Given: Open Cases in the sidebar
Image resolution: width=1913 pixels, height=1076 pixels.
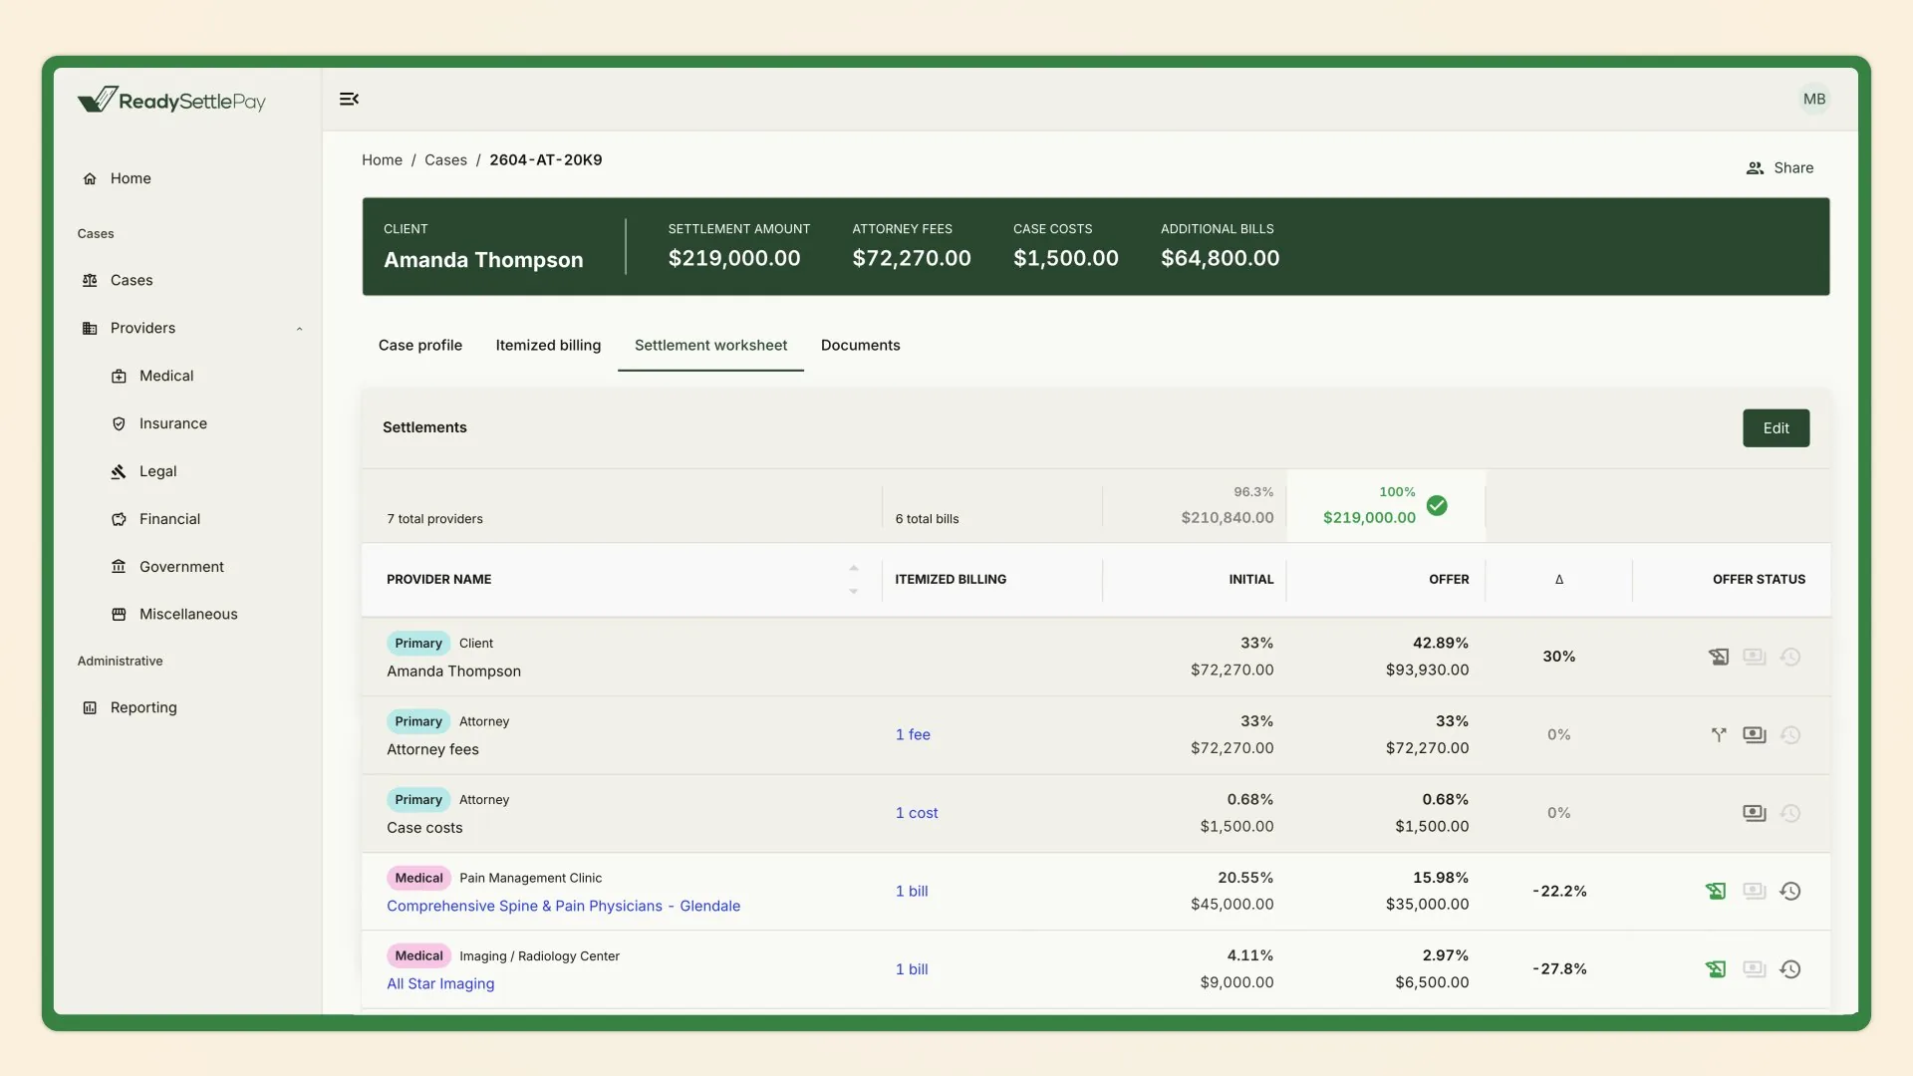Looking at the screenshot, I should click(x=132, y=280).
